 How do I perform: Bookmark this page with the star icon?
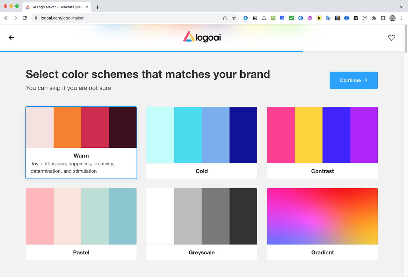click(x=234, y=18)
